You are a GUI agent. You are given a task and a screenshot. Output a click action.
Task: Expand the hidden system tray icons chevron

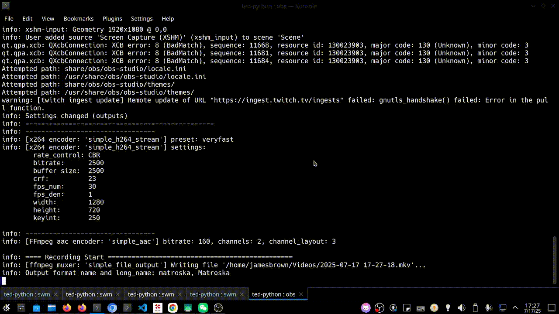click(515, 307)
